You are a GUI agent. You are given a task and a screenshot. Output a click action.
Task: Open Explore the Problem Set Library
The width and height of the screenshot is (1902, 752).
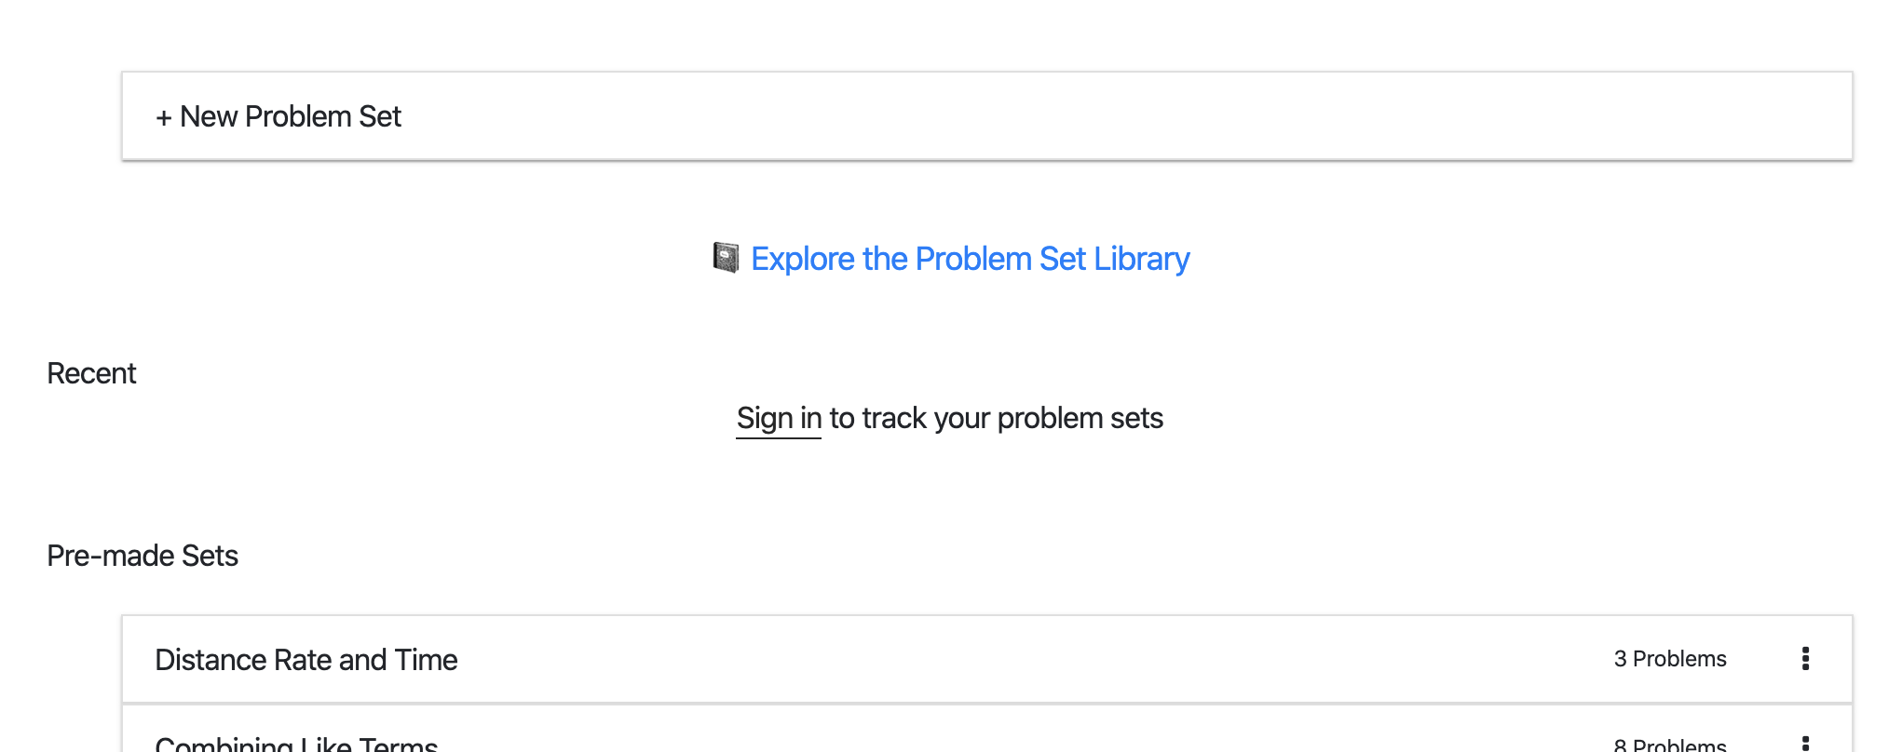tap(971, 258)
